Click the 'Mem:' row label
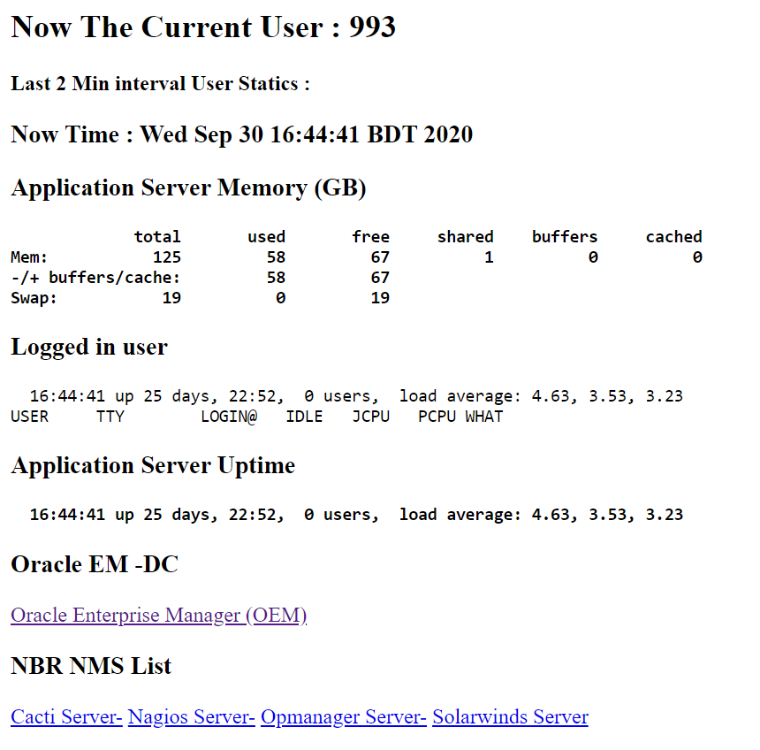760x750 pixels. tap(29, 257)
